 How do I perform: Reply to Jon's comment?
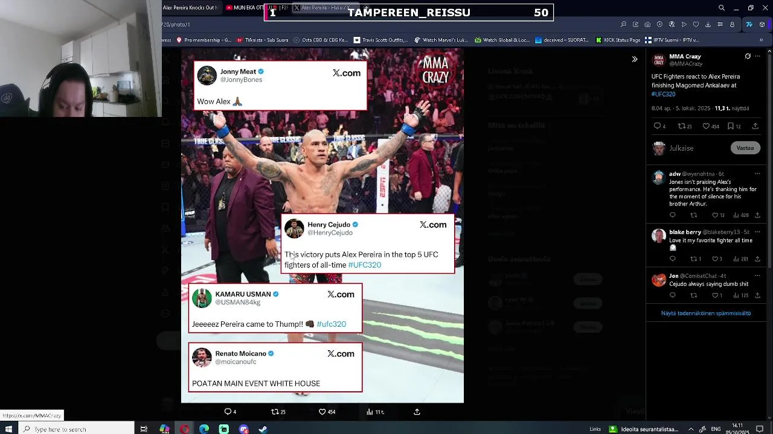click(673, 295)
